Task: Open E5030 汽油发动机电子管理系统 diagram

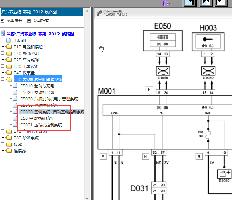Action: click(x=49, y=99)
